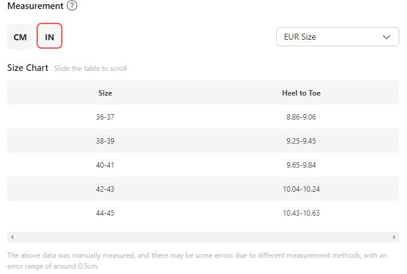Select the 42-43 size cell
The width and height of the screenshot is (407, 274).
[105, 189]
